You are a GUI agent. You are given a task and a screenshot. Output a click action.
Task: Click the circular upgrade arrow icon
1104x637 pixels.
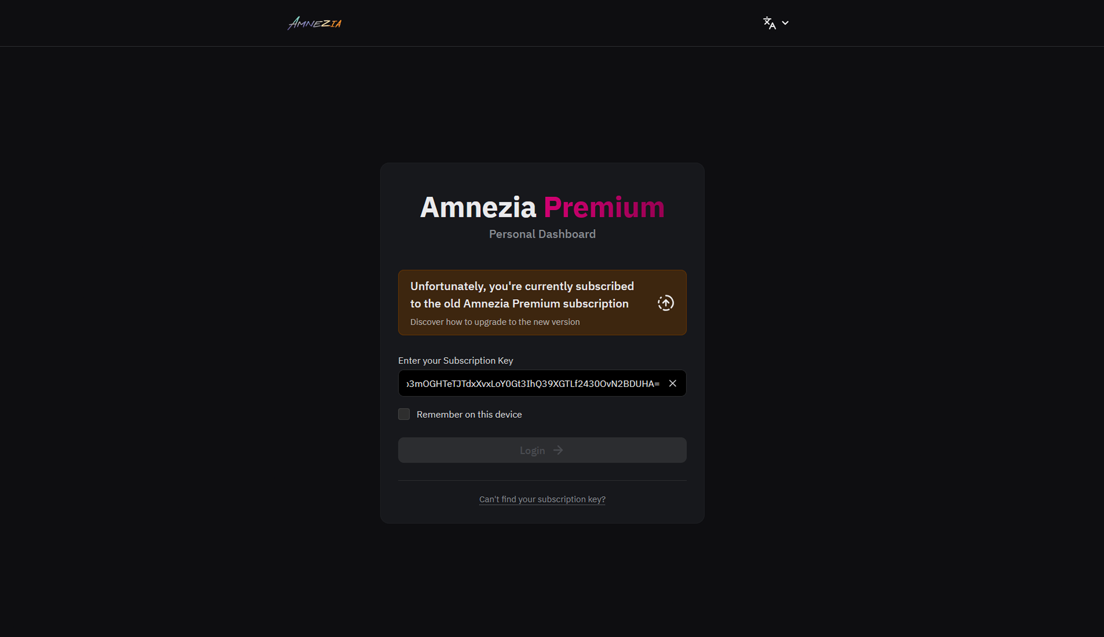click(666, 303)
